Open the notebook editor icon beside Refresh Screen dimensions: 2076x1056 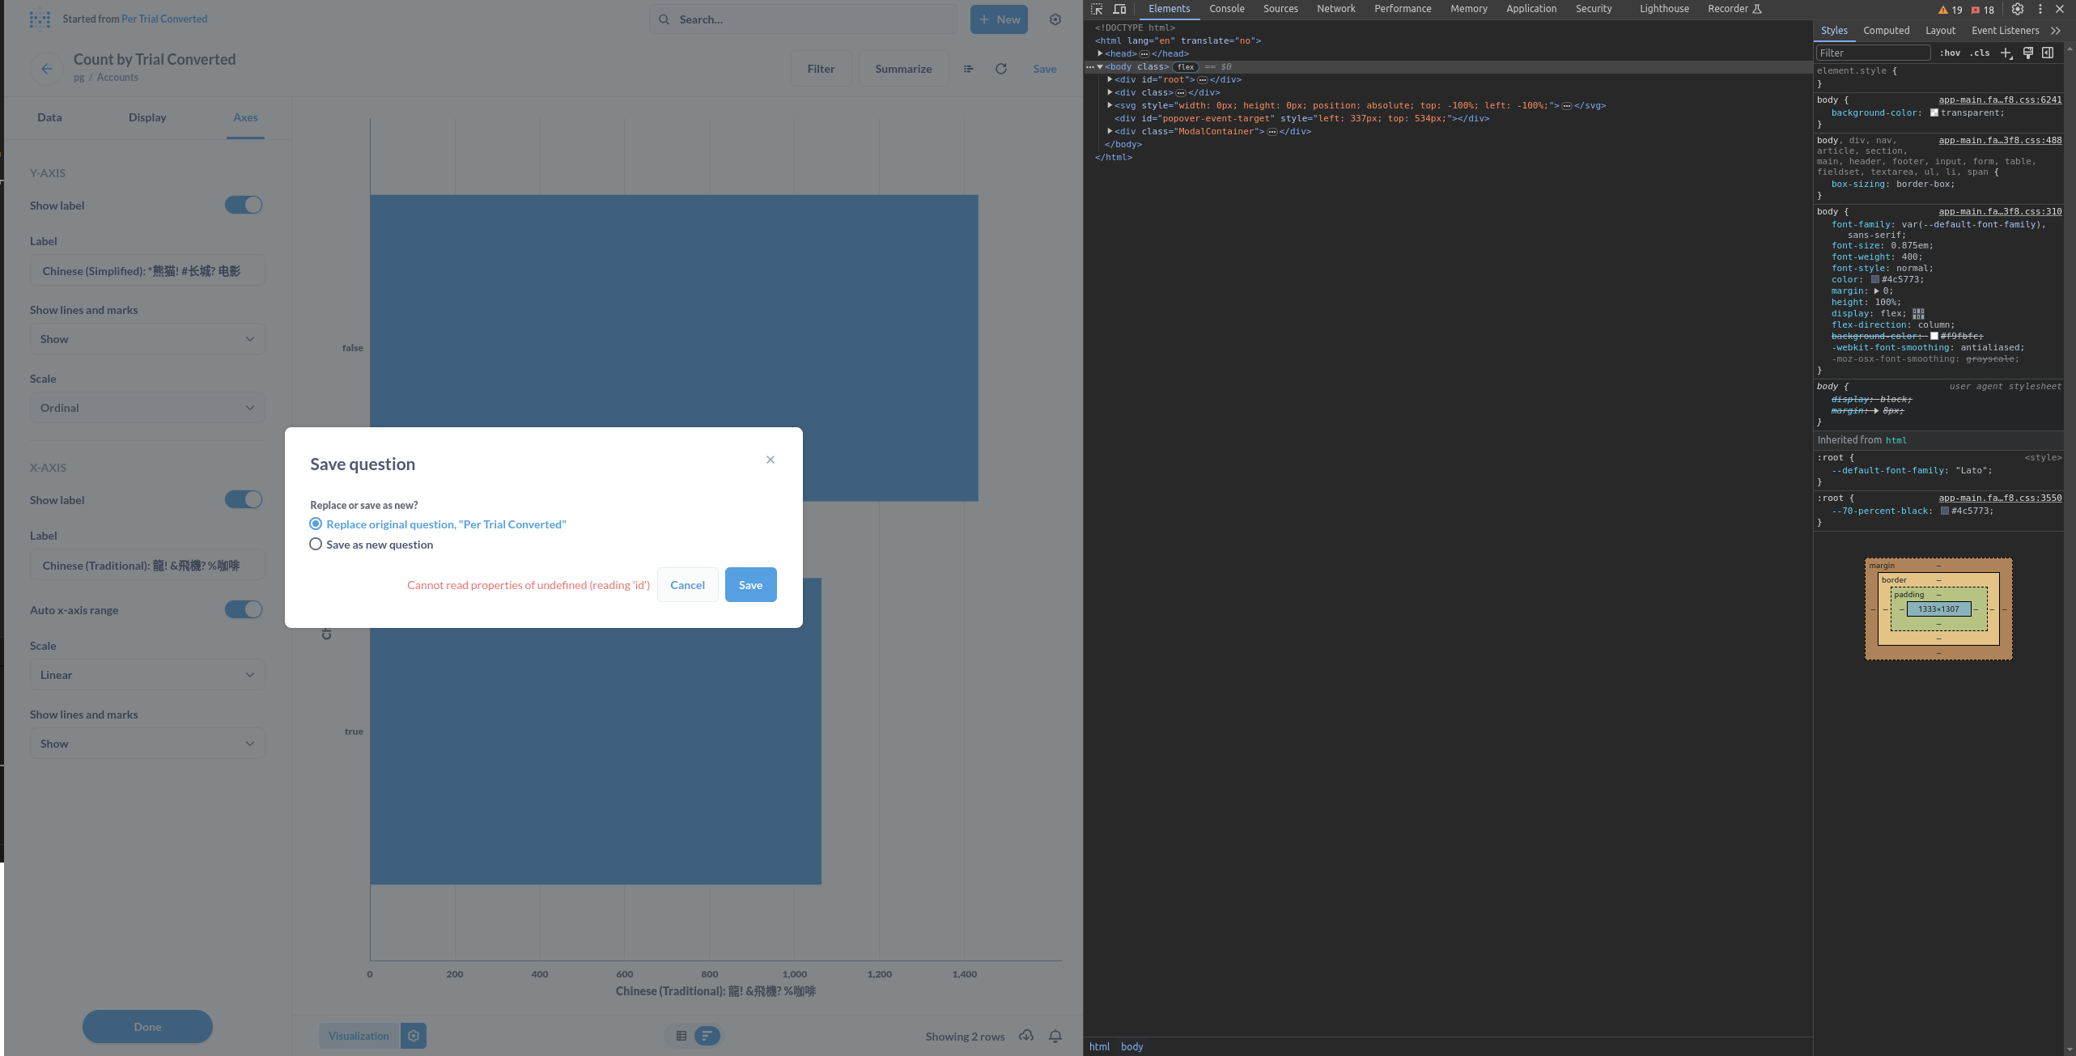[968, 69]
